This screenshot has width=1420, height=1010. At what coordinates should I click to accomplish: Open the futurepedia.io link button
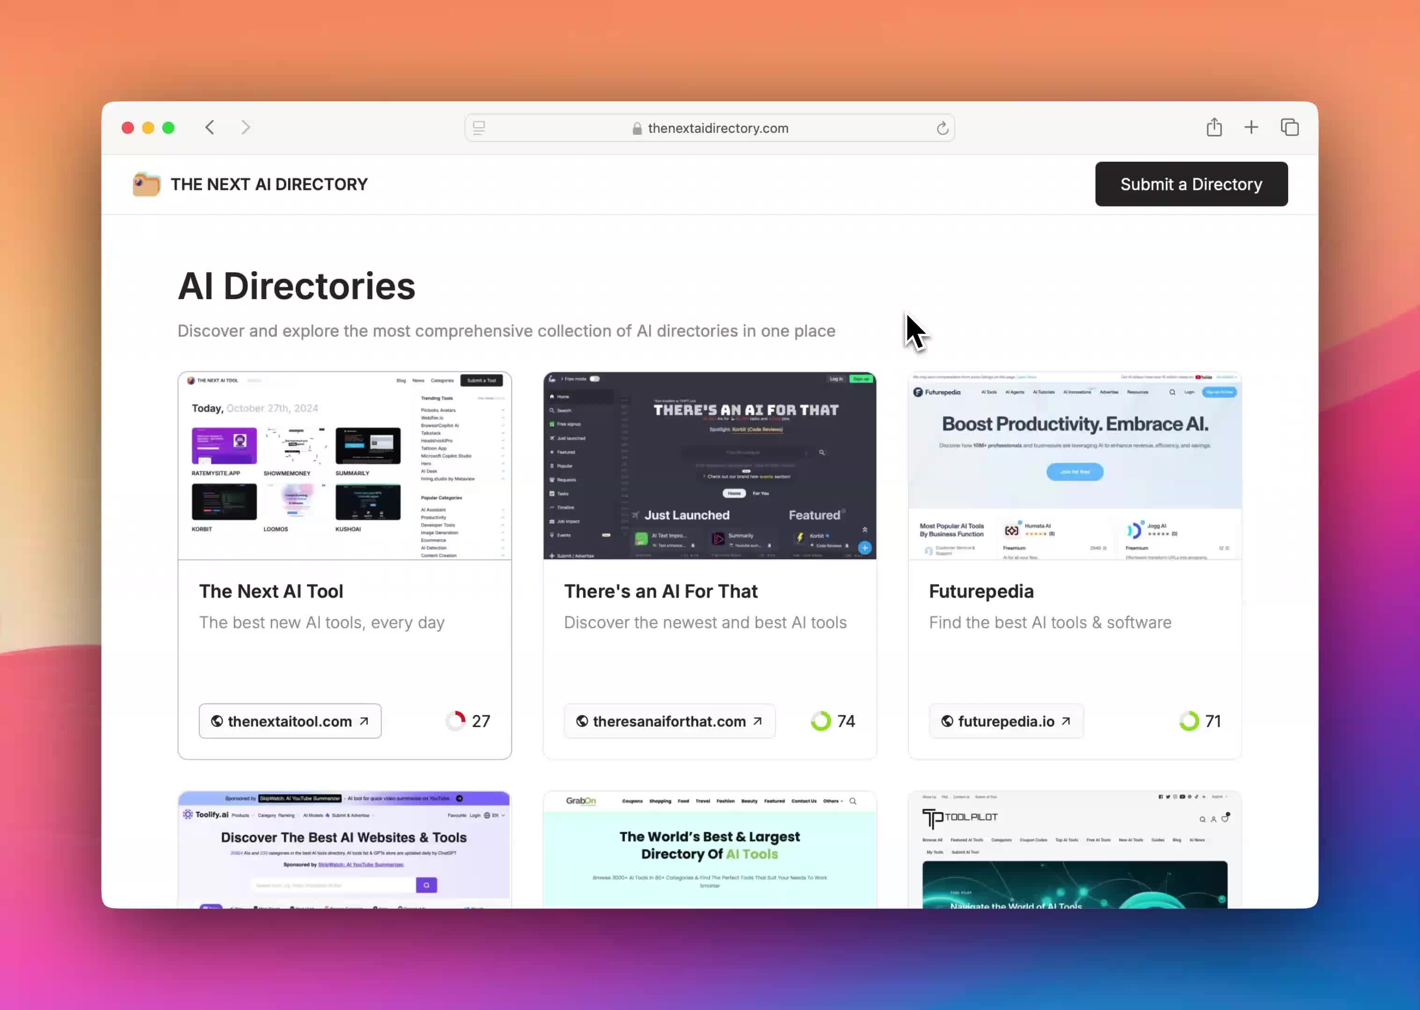pos(1007,721)
